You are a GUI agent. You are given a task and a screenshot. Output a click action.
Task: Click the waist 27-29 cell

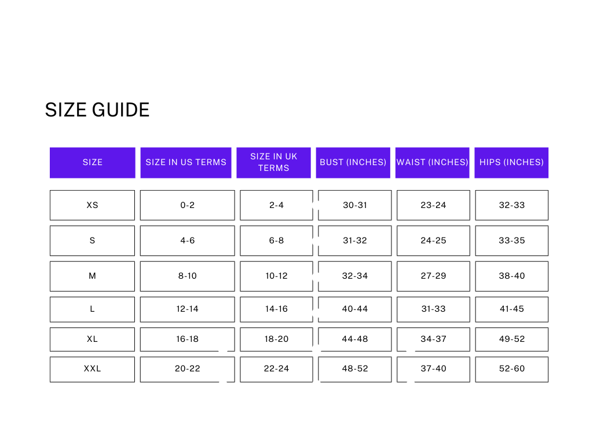(434, 276)
